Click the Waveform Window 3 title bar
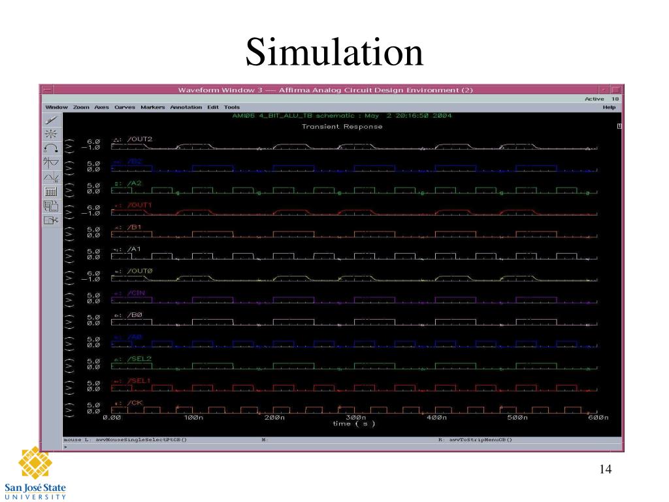Viewport: 669px width, 502px height. click(x=325, y=90)
